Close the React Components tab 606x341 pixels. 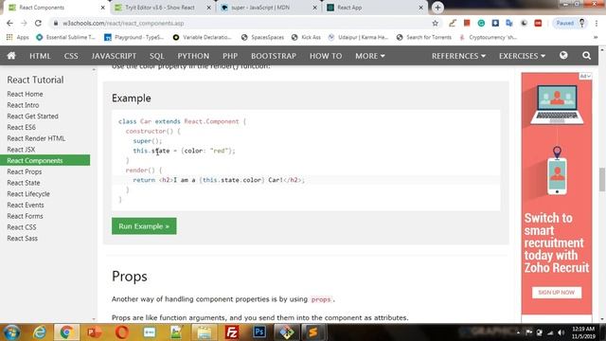coord(103,8)
